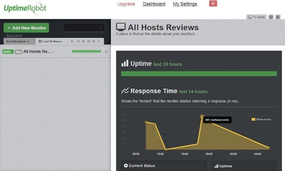Select the Last 24 Hours tab
Viewport: 285px width, 171px height.
click(50, 41)
